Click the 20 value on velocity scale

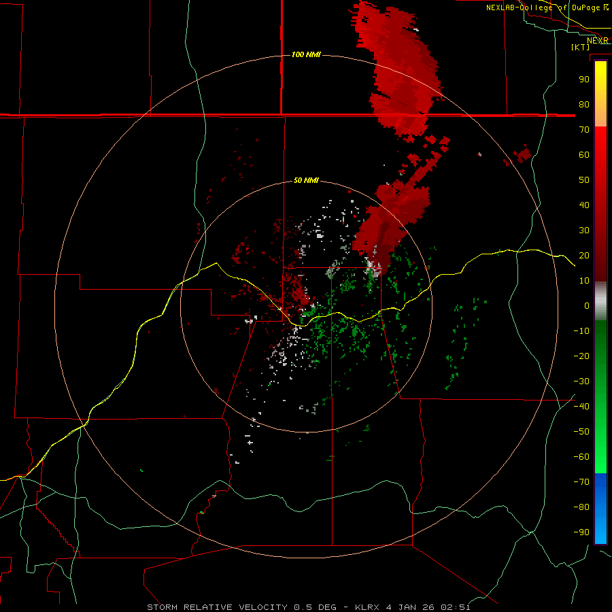(x=584, y=255)
